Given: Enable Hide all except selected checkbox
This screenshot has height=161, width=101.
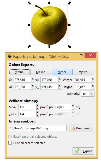Looking at the screenshot, I should 10,143.
